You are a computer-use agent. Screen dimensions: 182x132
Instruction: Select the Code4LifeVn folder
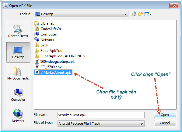coord(48,29)
